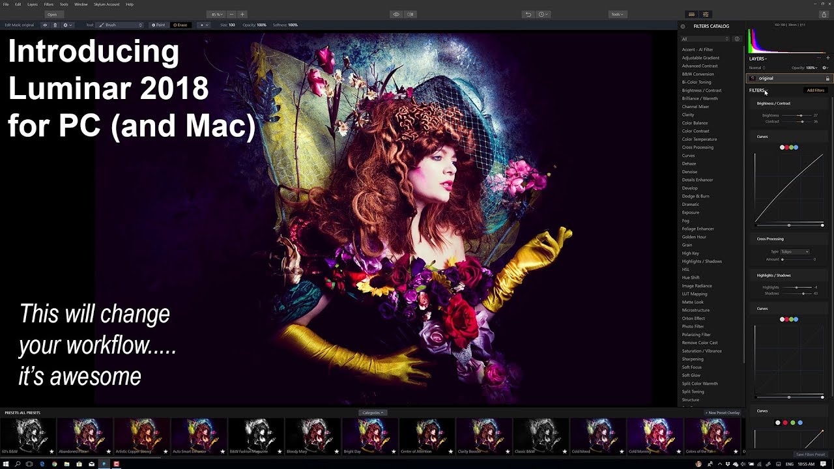The image size is (834, 469).
Task: Click Save Filters Preset button
Action: (811, 454)
